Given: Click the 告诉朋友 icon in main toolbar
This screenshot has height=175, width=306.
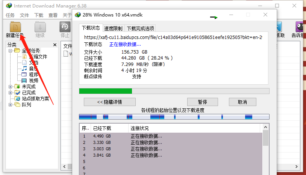Looking at the screenshot, I should pos(300,27).
